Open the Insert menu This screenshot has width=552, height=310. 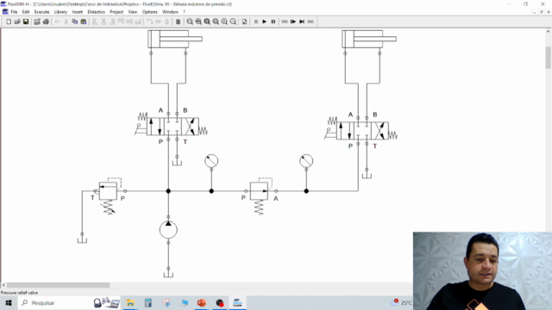tap(77, 12)
